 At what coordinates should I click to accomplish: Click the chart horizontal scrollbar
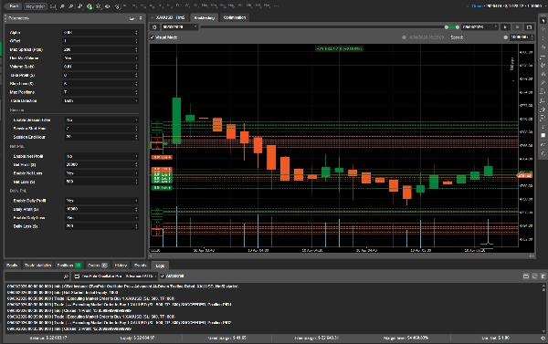coord(342,256)
